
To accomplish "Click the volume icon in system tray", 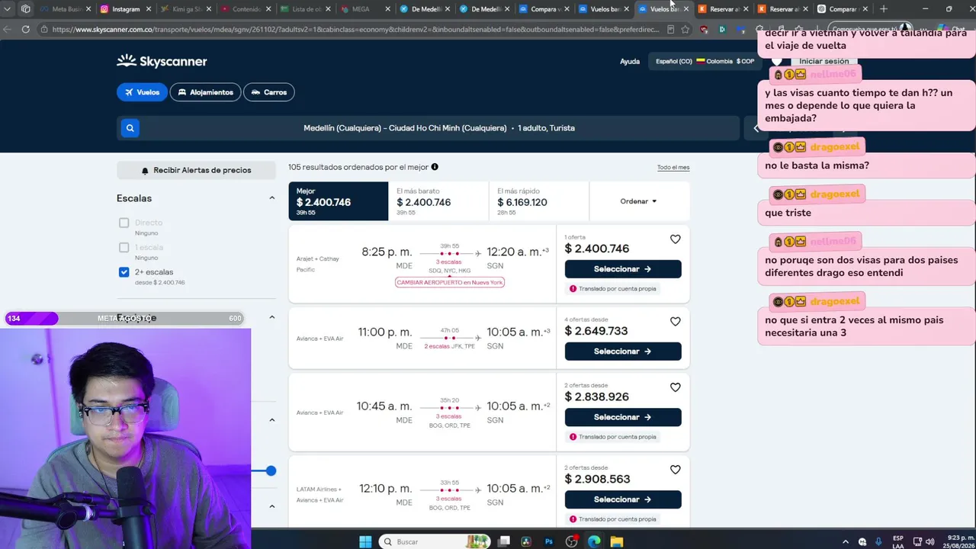I will coord(929,541).
